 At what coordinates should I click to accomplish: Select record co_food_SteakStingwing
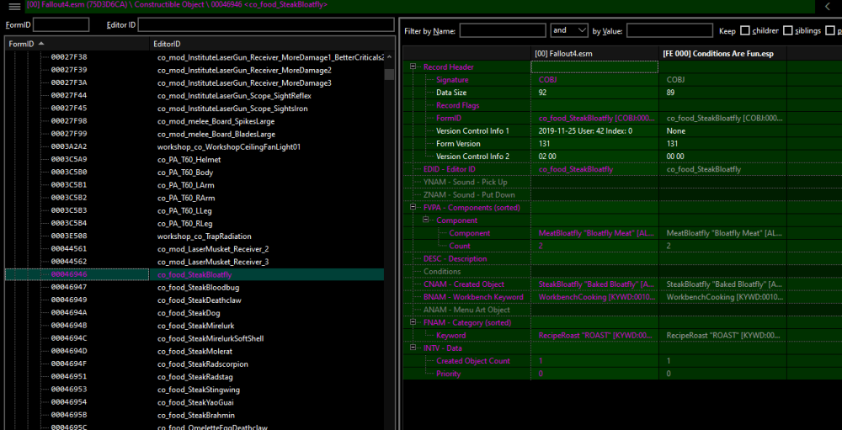pos(198,390)
